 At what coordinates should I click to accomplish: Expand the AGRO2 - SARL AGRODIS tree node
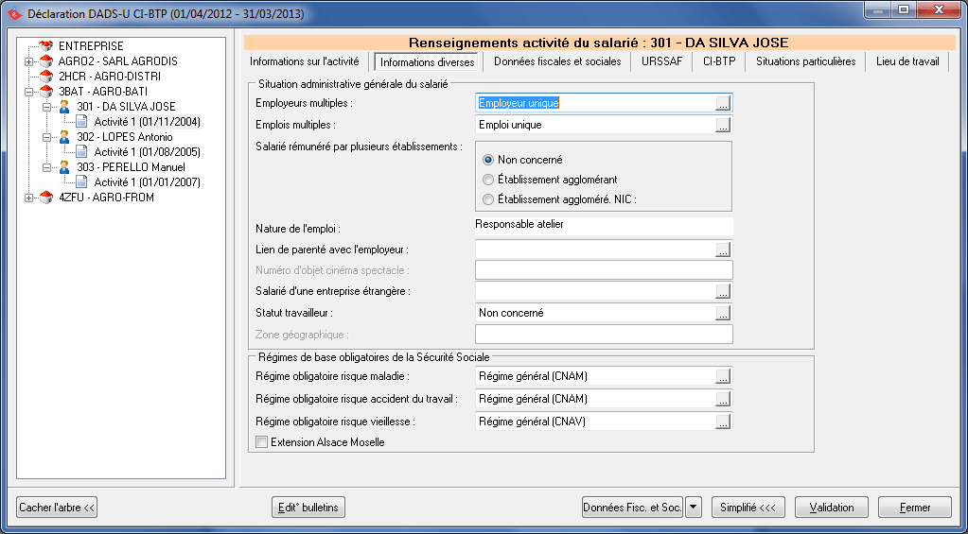click(29, 61)
